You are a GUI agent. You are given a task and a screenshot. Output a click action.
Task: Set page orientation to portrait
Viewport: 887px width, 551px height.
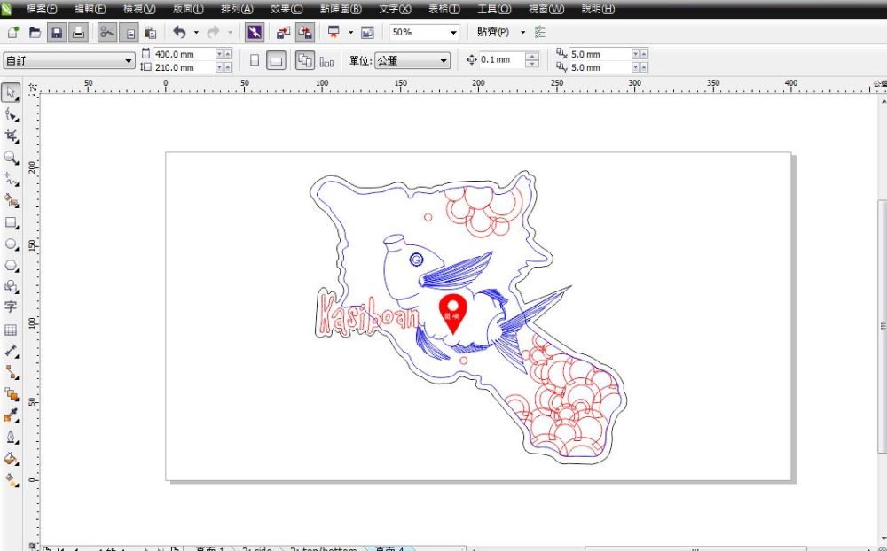pyautogui.click(x=255, y=60)
